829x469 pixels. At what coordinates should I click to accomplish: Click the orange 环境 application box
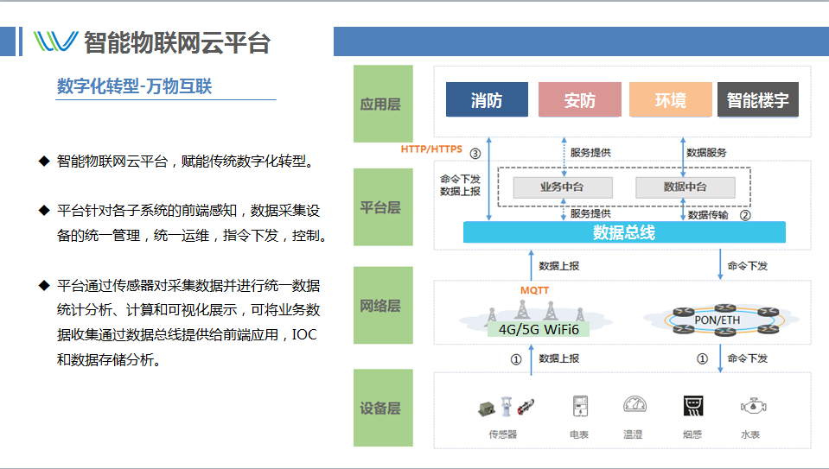tap(671, 99)
